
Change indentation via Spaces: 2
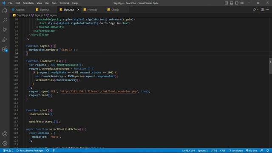click(203, 150)
